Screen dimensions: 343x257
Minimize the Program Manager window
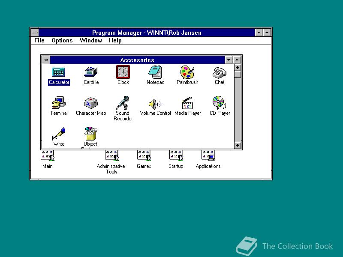pos(259,33)
